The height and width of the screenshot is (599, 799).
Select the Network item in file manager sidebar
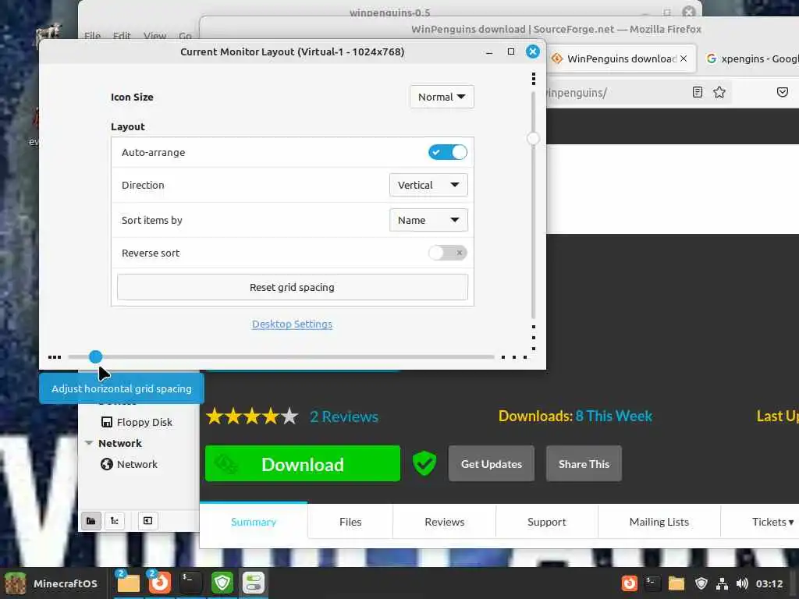click(130, 464)
